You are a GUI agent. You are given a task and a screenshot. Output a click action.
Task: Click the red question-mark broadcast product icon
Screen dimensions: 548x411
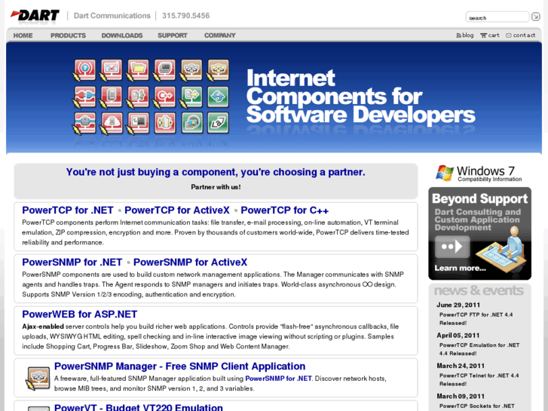84,69
